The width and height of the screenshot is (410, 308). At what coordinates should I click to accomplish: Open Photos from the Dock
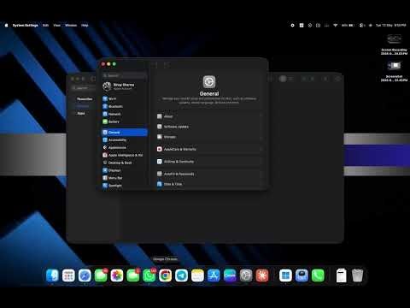pyautogui.click(x=117, y=275)
